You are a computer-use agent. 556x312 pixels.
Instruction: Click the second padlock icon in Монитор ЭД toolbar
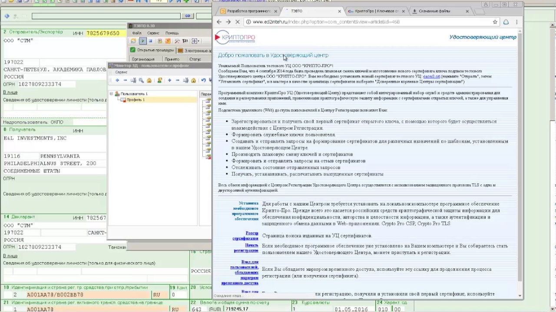click(x=193, y=80)
